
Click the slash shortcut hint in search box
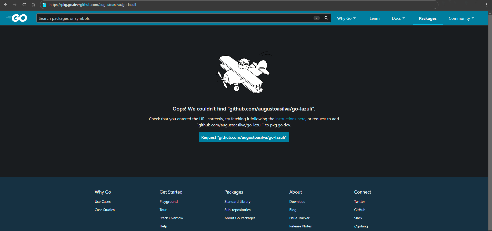point(317,18)
